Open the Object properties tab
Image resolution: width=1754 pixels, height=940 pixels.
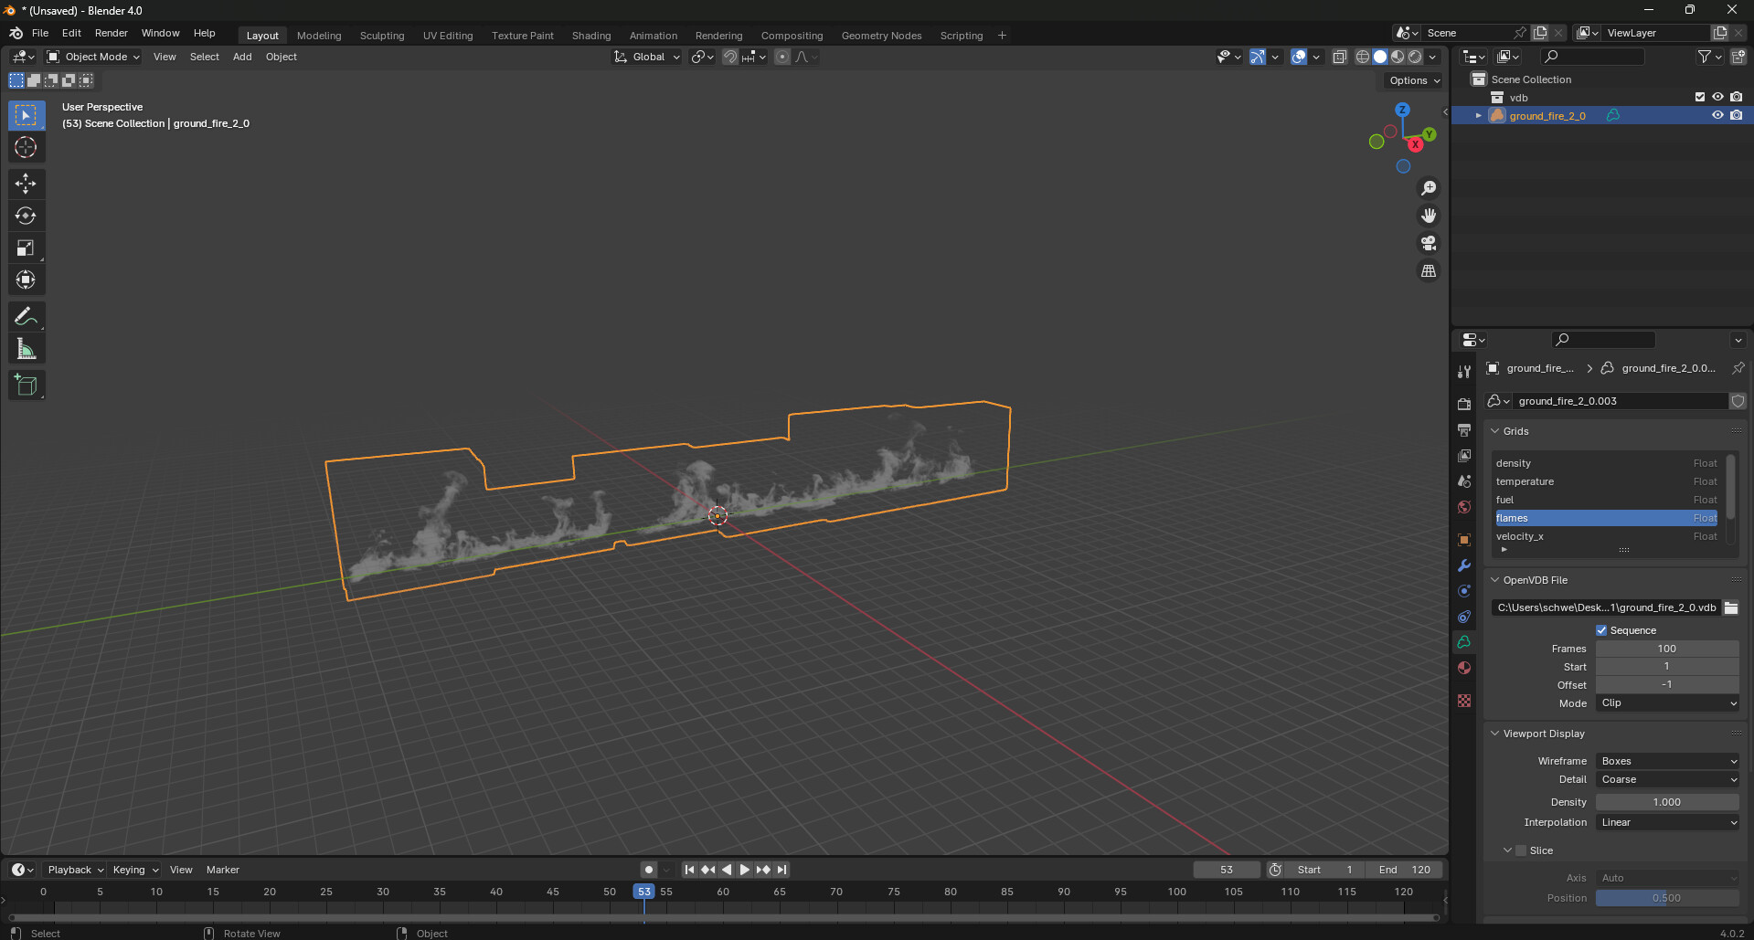tap(1464, 540)
